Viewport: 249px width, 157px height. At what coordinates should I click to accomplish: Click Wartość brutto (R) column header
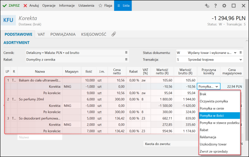pyautogui.click(x=185, y=72)
